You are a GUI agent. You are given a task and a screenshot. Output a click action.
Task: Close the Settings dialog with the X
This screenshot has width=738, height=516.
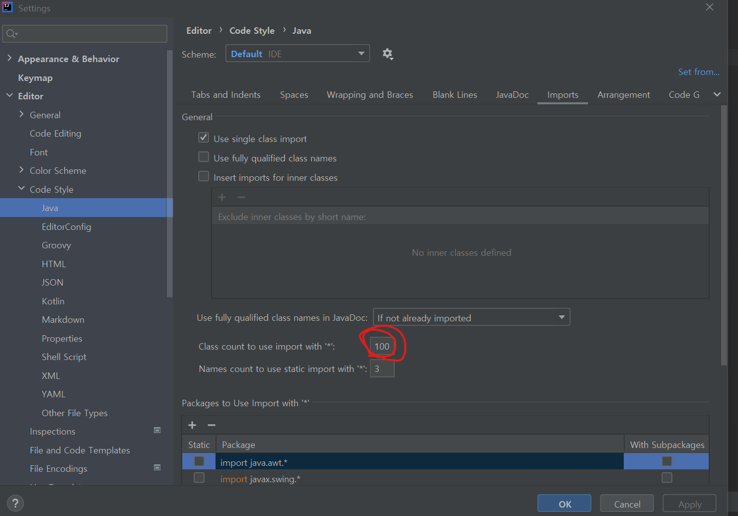[710, 7]
